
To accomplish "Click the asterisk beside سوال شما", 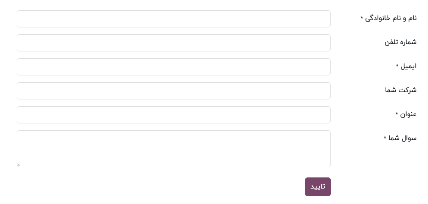I will coord(385,138).
